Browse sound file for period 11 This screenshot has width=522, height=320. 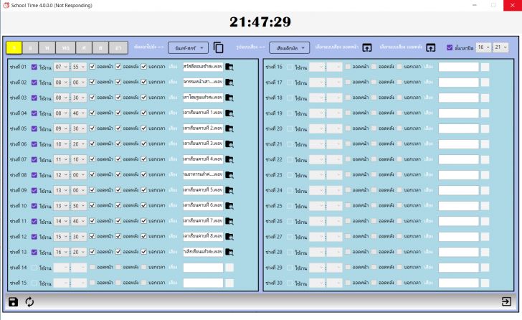tap(229, 221)
